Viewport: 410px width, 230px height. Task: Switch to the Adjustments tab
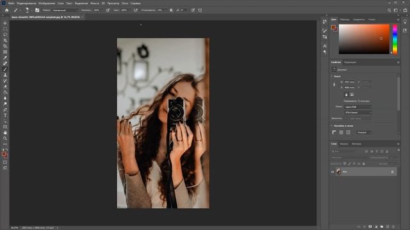coord(350,63)
